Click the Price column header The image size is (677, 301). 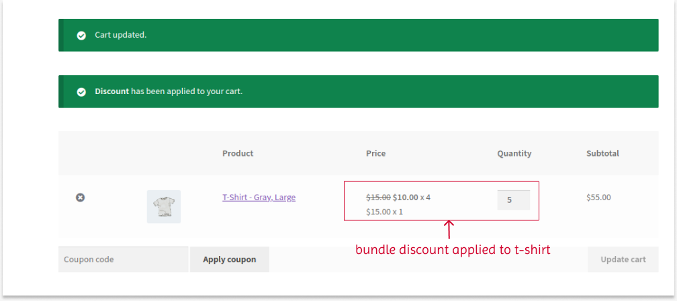376,153
